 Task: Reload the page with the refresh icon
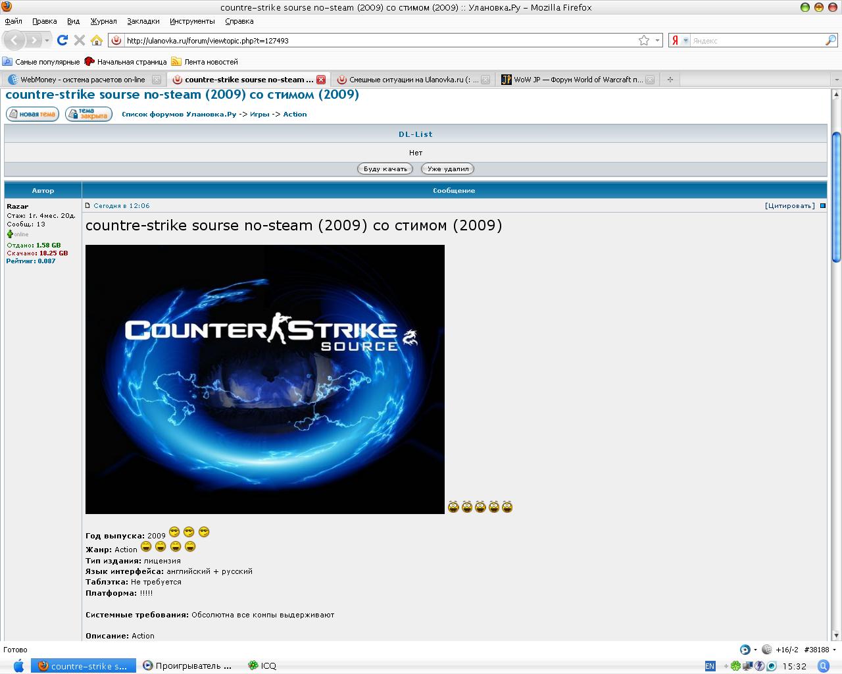tap(62, 40)
